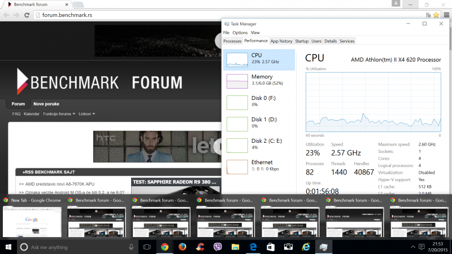
Task: Open the FAQ link
Action: (x=16, y=114)
